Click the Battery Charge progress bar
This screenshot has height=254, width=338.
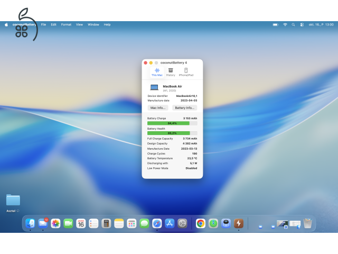tap(172, 123)
